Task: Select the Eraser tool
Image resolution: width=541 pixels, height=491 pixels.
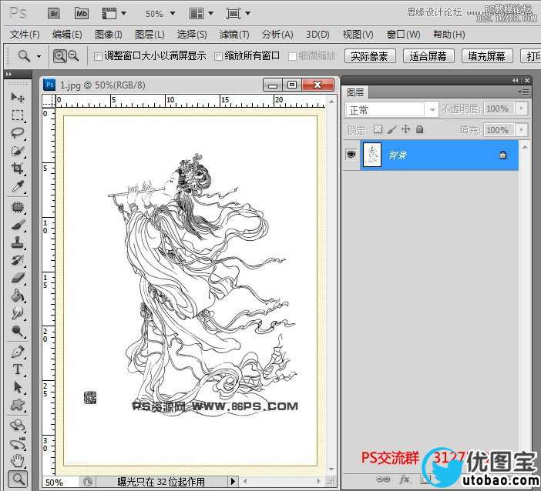Action: (x=17, y=278)
